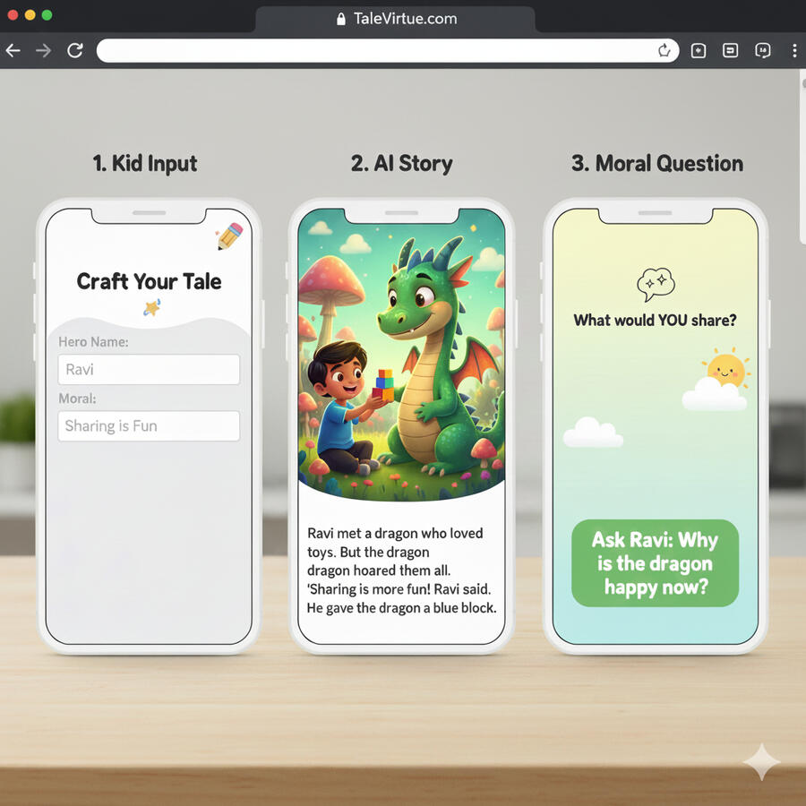Open the browser three-dot menu

[x=794, y=51]
